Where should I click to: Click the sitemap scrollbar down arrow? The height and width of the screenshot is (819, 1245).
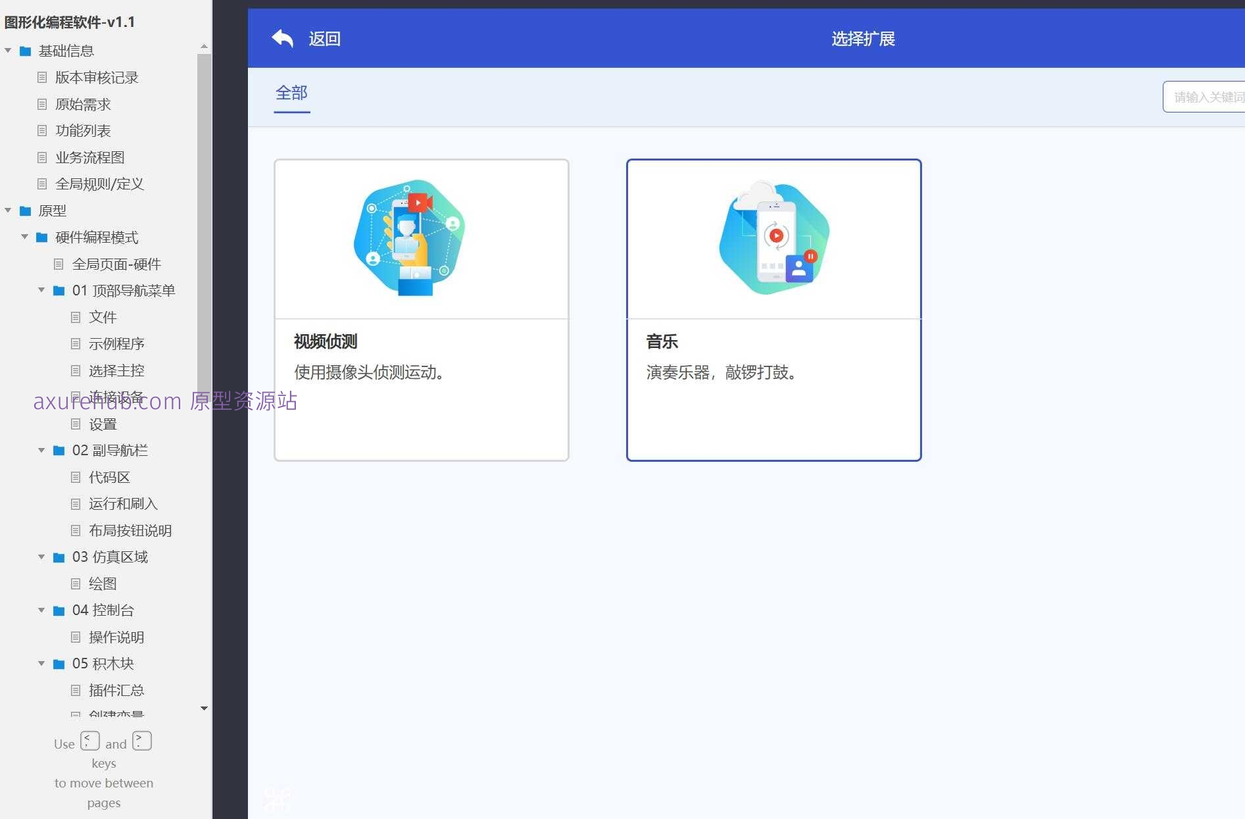204,708
